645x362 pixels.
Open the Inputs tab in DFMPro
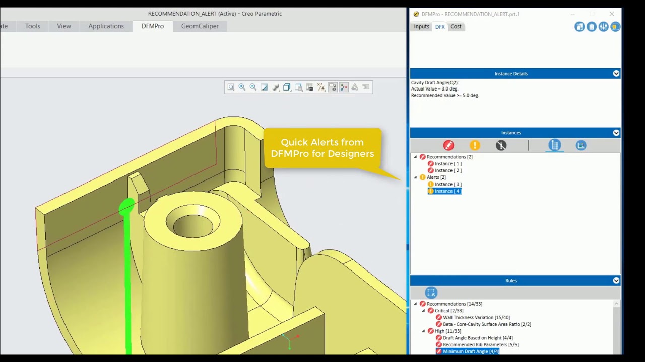421,27
